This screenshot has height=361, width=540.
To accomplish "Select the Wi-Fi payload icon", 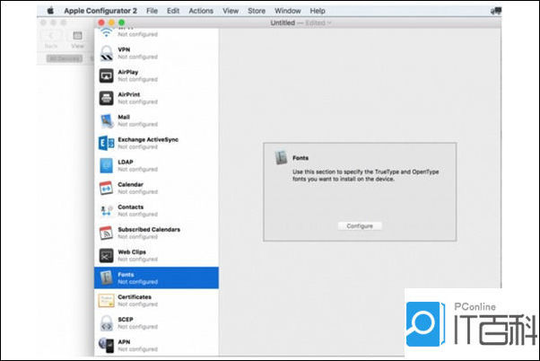I will tap(107, 32).
